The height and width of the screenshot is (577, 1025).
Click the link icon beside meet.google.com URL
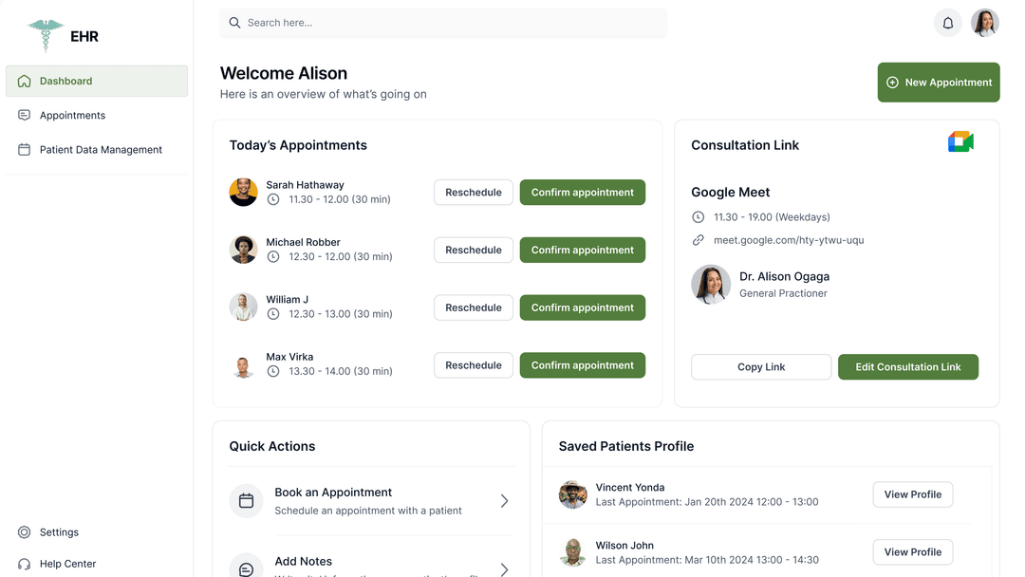point(699,240)
